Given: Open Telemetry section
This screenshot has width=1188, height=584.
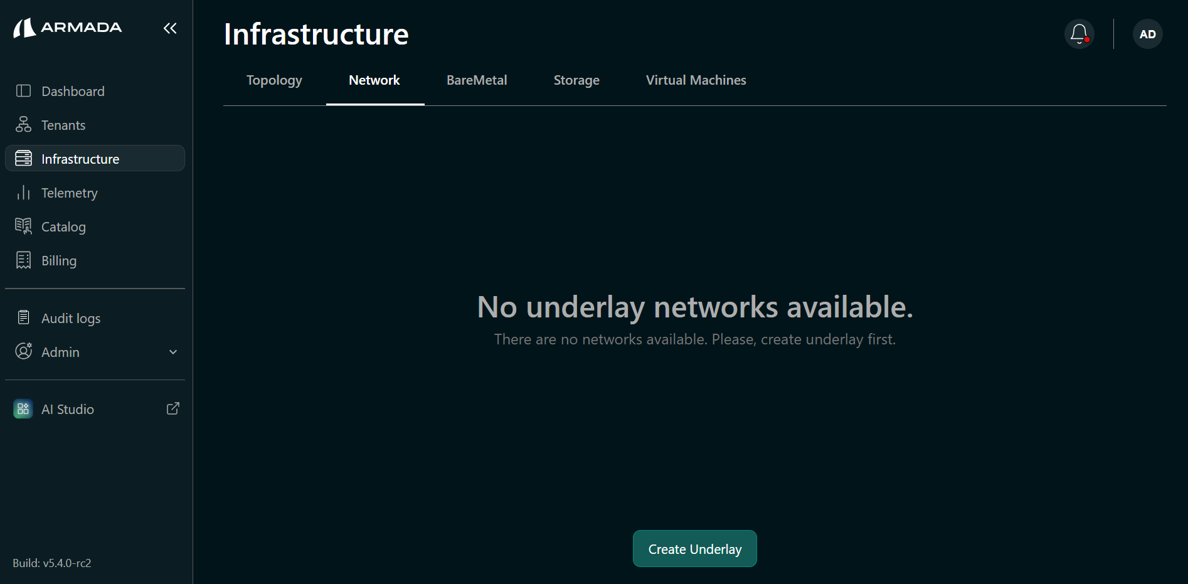Looking at the screenshot, I should click(95, 193).
